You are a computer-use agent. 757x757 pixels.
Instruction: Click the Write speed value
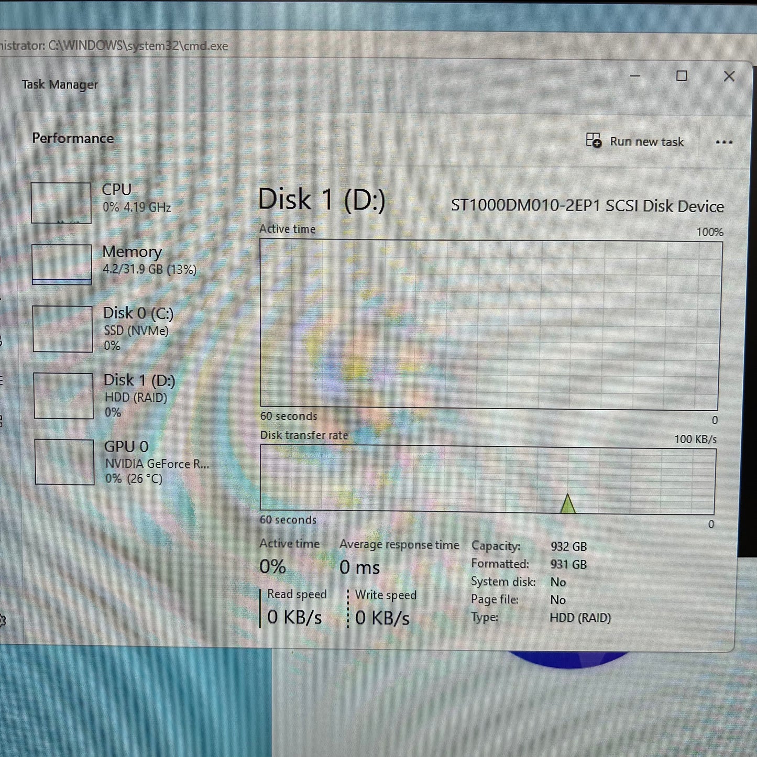pos(382,618)
